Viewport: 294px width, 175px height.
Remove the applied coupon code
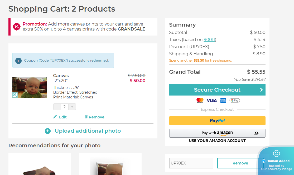[x=240, y=163]
